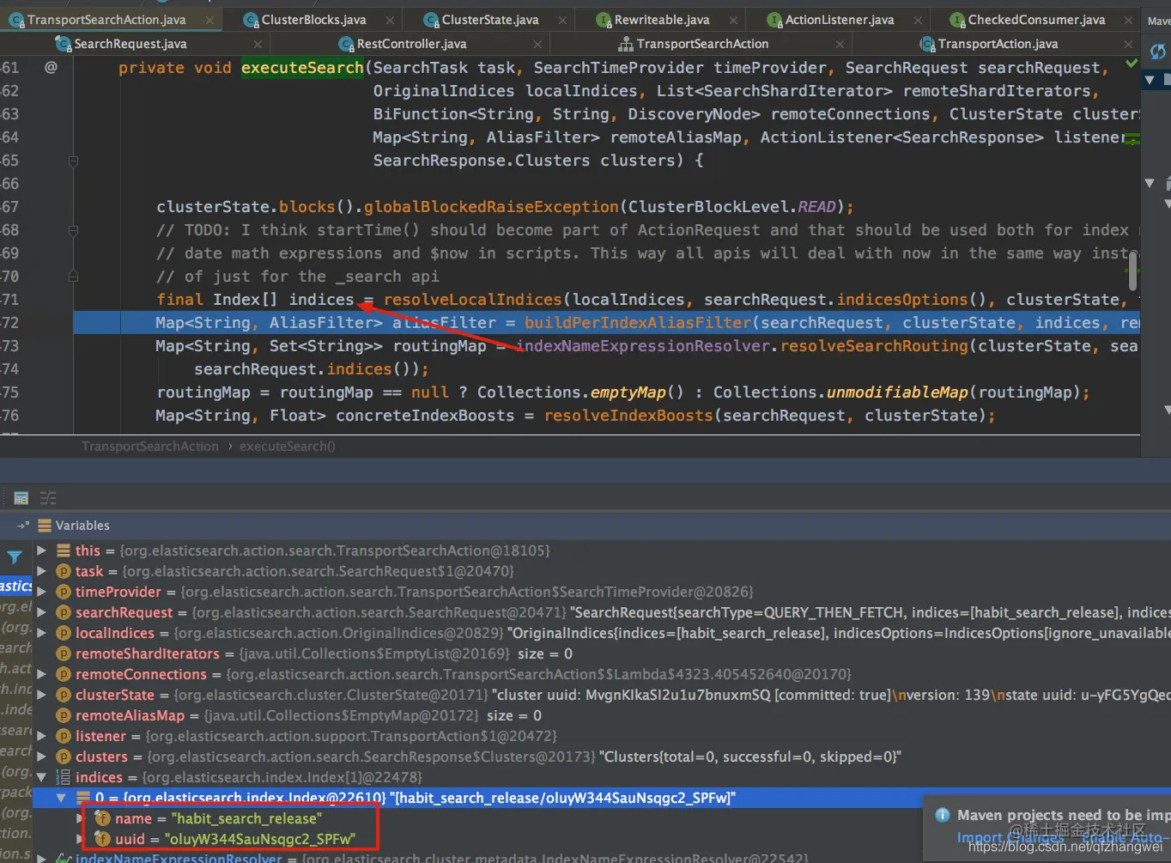
Task: Click the info icon in the Maven notification
Action: tap(942, 815)
